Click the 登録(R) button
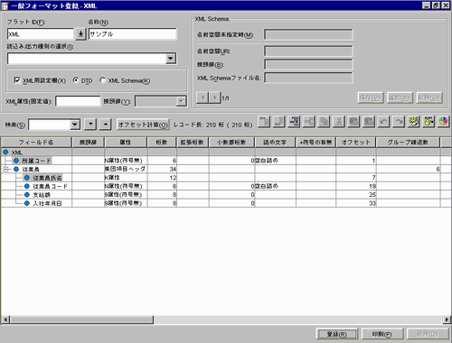This screenshot has width=452, height=343. (x=337, y=334)
